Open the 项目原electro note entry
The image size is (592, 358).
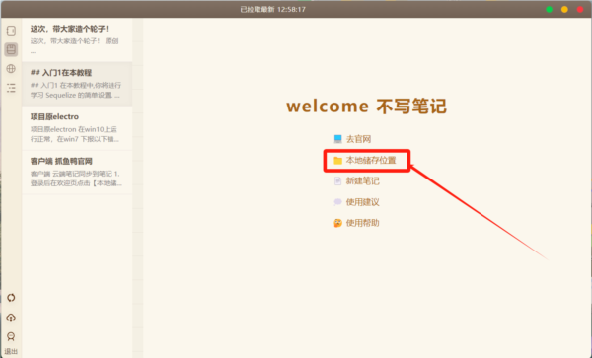click(x=77, y=128)
